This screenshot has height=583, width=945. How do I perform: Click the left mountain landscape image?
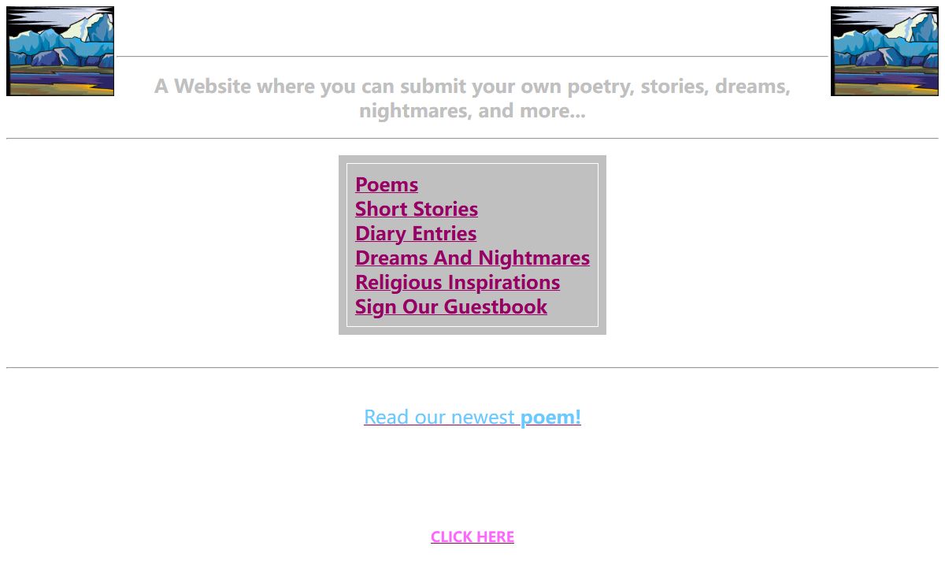60,51
